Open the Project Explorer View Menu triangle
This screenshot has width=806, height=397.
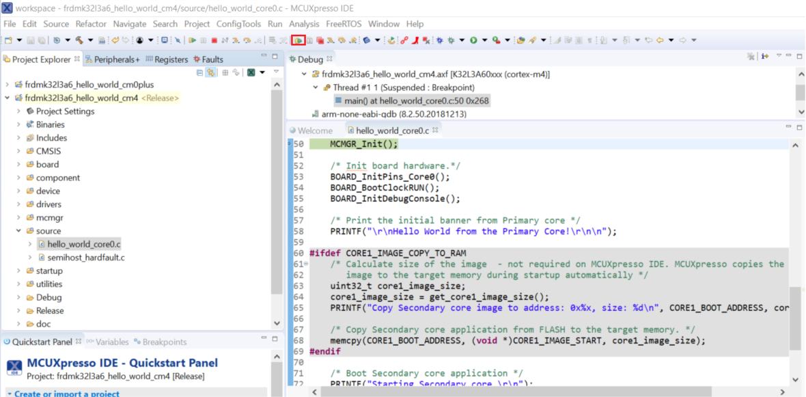click(276, 72)
